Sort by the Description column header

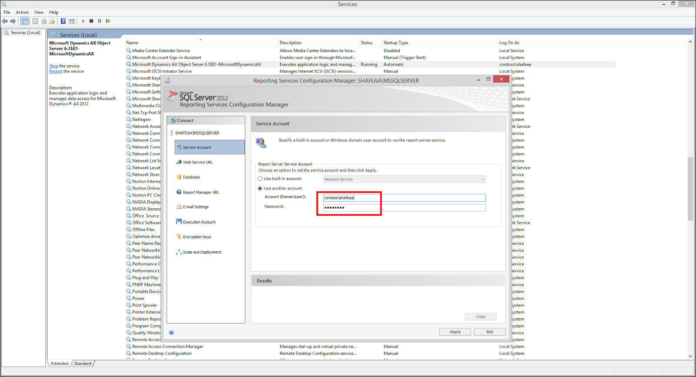point(318,43)
